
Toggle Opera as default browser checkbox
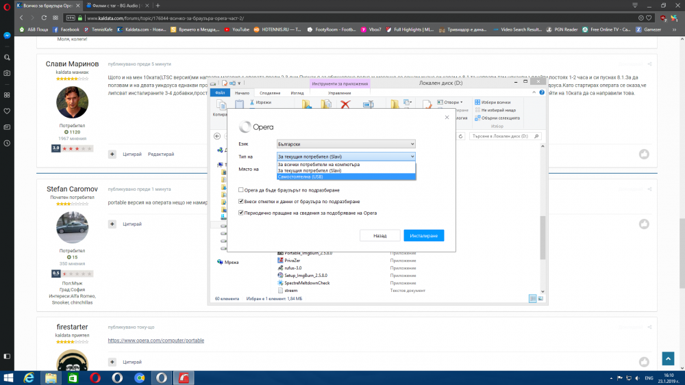click(x=240, y=190)
